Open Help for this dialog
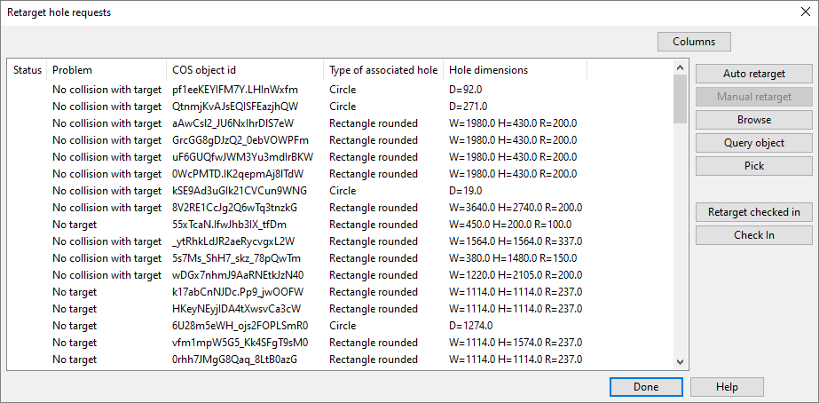Image resolution: width=819 pixels, height=403 pixels. click(x=726, y=387)
